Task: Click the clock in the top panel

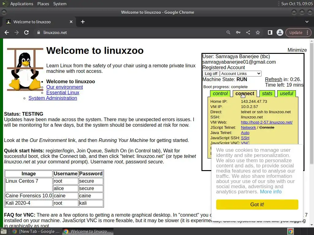Action: pyautogui.click(x=297, y=4)
